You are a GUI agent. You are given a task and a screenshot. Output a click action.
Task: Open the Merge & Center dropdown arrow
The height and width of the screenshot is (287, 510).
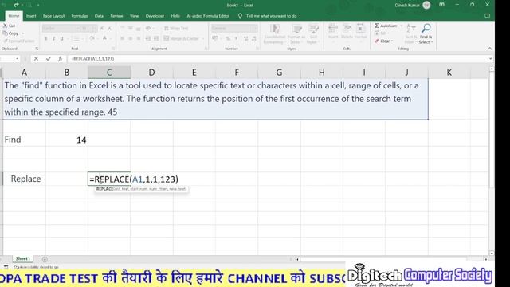tap(203, 39)
